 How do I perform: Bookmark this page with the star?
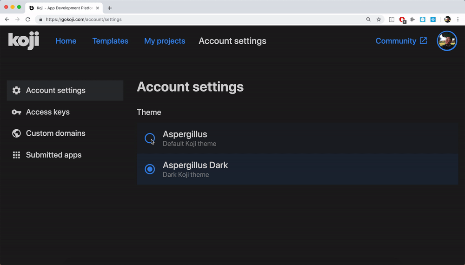(x=379, y=20)
